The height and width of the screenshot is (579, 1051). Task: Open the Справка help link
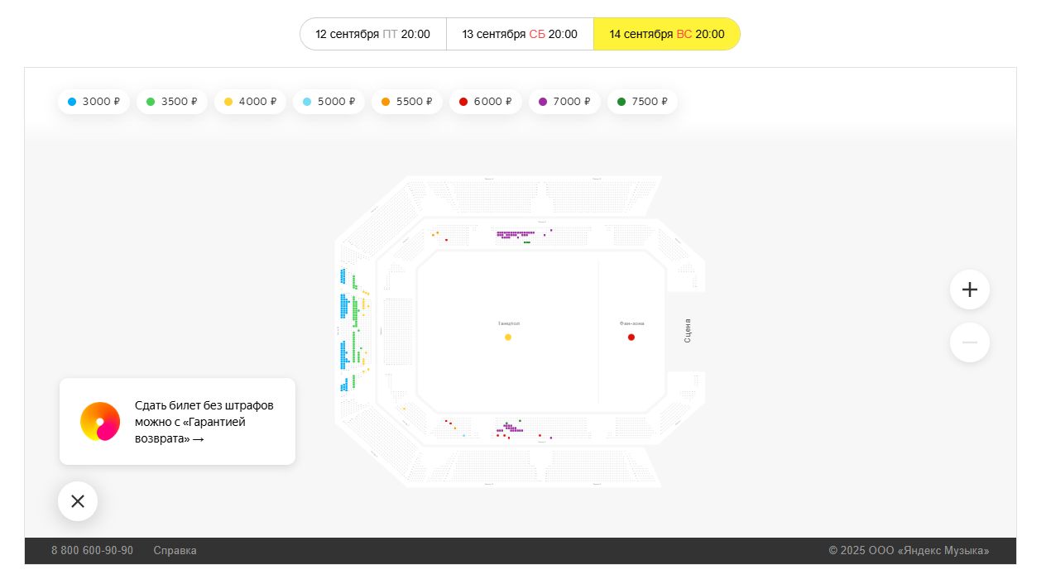(175, 551)
